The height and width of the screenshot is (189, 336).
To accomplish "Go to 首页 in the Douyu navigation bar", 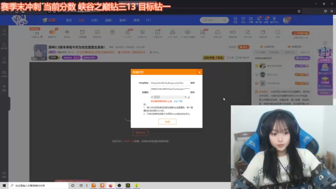I will tap(69, 20).
